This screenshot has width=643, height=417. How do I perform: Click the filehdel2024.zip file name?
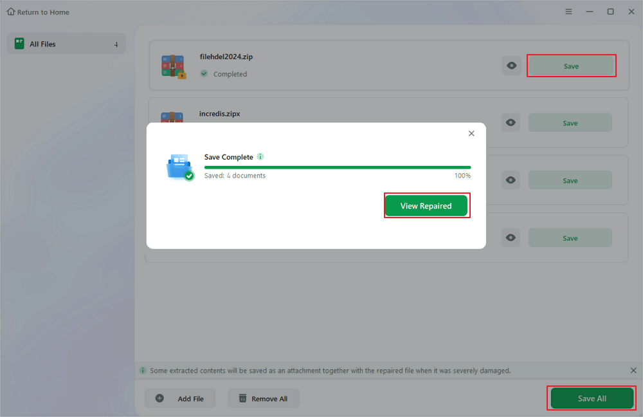click(226, 57)
